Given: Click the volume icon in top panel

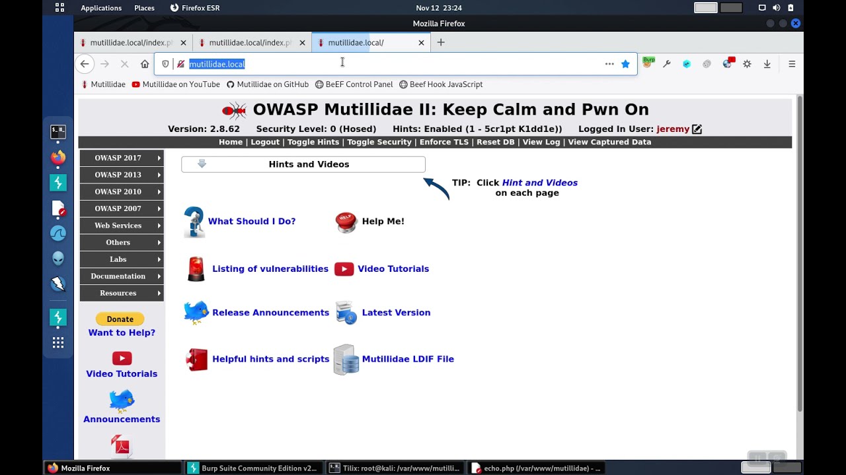Looking at the screenshot, I should coord(776,8).
